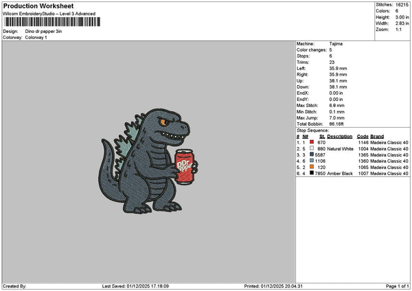Click the 'Last Saved: 01/12/2025 17.18.09' text
412x291 pixels.
pyautogui.click(x=135, y=286)
